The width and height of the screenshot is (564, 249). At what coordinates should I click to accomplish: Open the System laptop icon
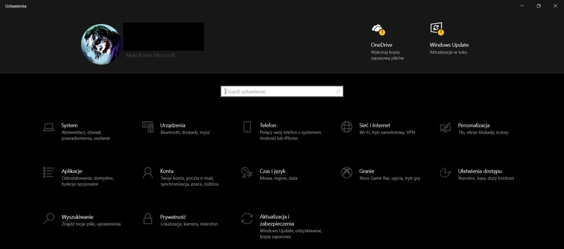click(49, 127)
